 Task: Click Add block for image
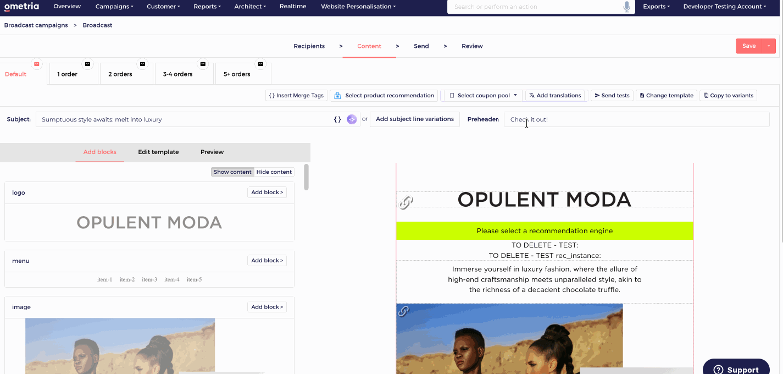tap(267, 307)
